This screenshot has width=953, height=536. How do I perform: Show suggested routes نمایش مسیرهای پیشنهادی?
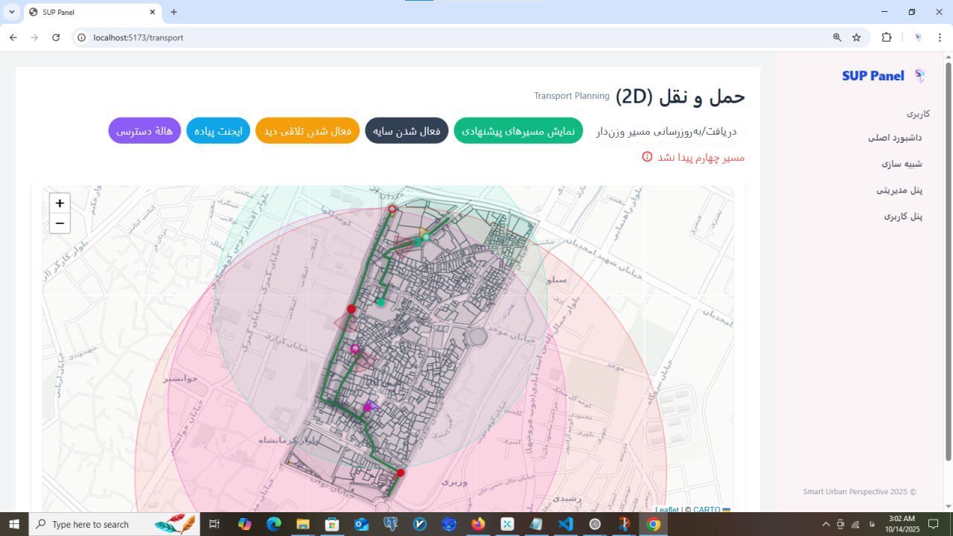coord(518,131)
